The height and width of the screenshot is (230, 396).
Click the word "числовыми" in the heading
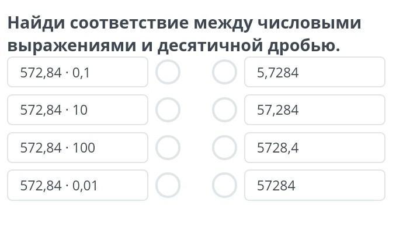tap(309, 23)
